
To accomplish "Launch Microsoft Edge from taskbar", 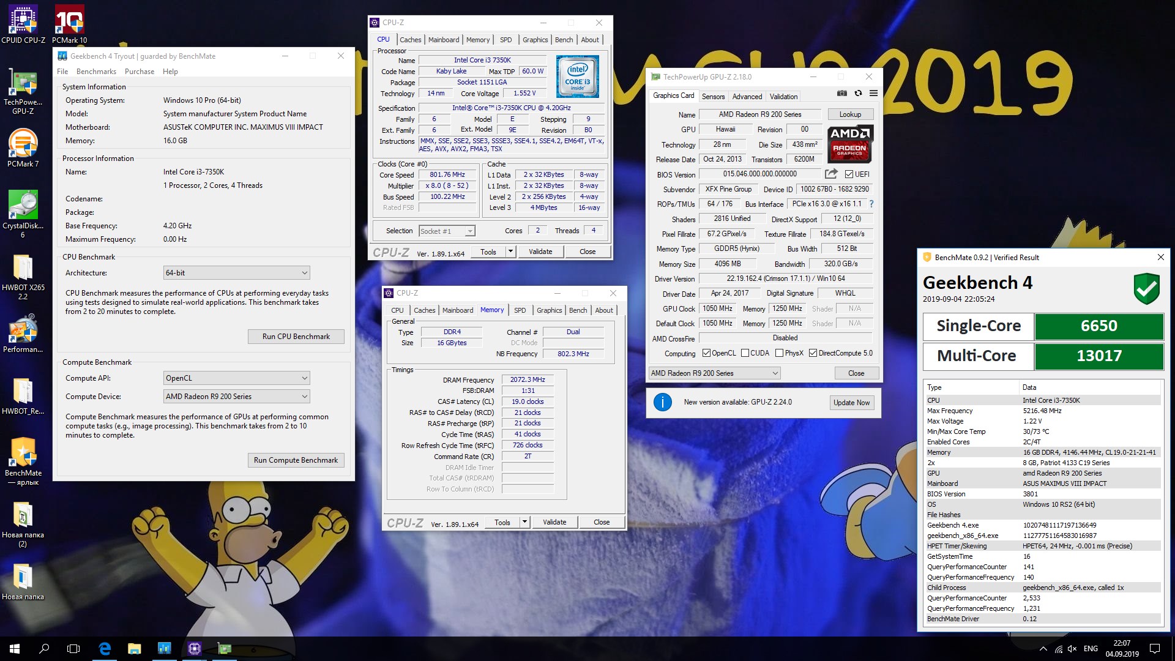I will point(105,649).
